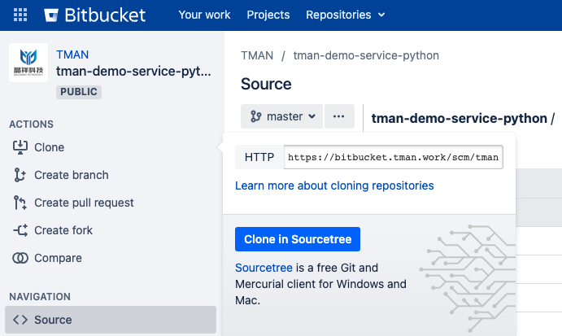This screenshot has width=562, height=336.
Task: Click the Create pull request icon
Action: (x=20, y=203)
